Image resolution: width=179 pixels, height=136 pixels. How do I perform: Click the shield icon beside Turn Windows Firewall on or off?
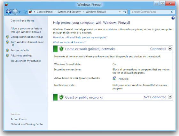(x=8, y=42)
